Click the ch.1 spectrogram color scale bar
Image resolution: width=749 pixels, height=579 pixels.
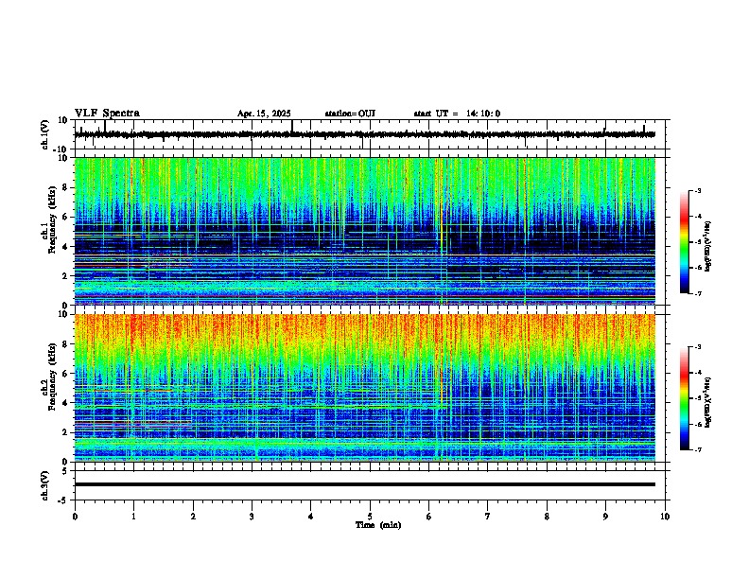click(x=685, y=242)
